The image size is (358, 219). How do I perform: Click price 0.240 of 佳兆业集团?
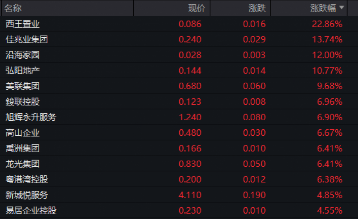[x=190, y=39]
